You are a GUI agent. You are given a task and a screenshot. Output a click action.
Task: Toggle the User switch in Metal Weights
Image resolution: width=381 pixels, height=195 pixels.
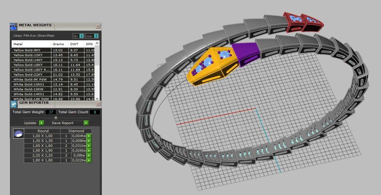(92, 36)
